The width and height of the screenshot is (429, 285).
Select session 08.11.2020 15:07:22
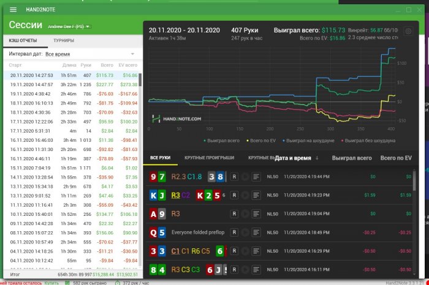tap(72, 233)
